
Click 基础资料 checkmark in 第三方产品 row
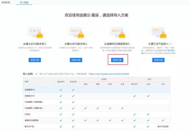[61, 126]
